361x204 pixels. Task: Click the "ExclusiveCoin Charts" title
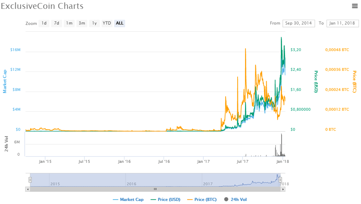coord(42,6)
